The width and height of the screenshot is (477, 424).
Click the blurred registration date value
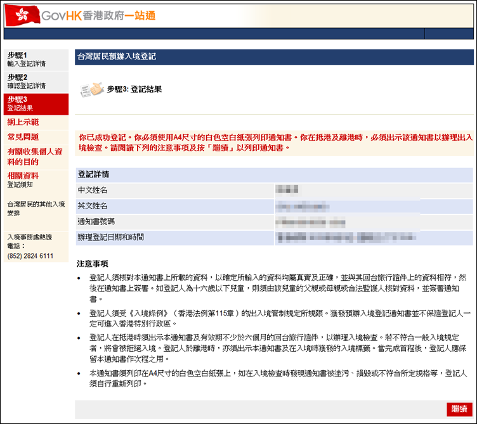point(346,238)
